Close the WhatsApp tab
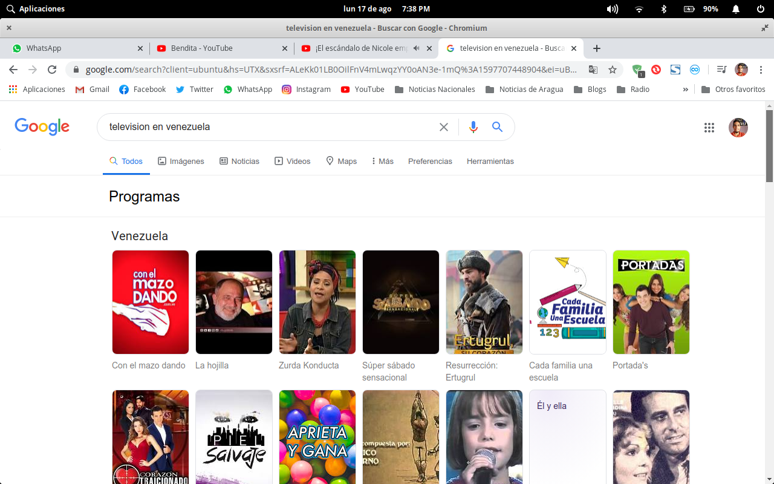Image resolution: width=774 pixels, height=484 pixels. pyautogui.click(x=140, y=48)
